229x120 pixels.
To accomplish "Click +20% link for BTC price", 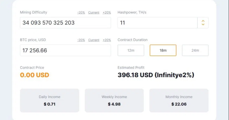I will [x=107, y=40].
